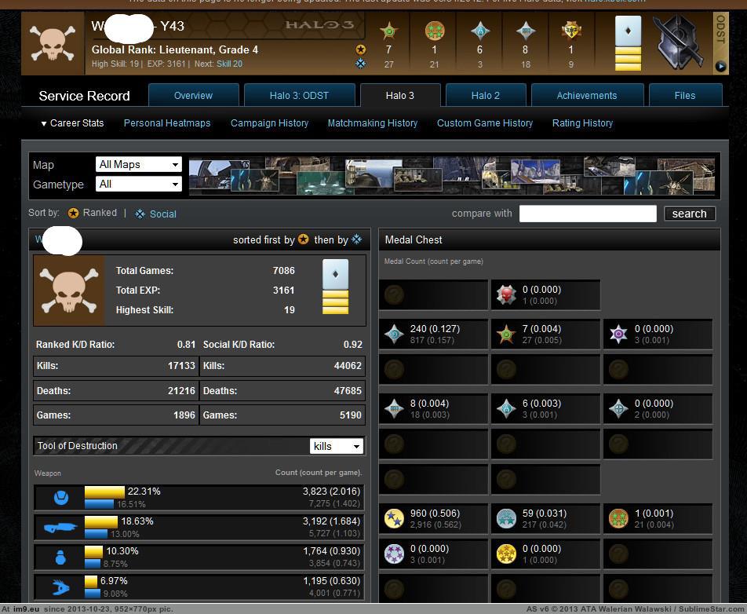Click the medal icon with 6 (0.003)

pos(506,408)
